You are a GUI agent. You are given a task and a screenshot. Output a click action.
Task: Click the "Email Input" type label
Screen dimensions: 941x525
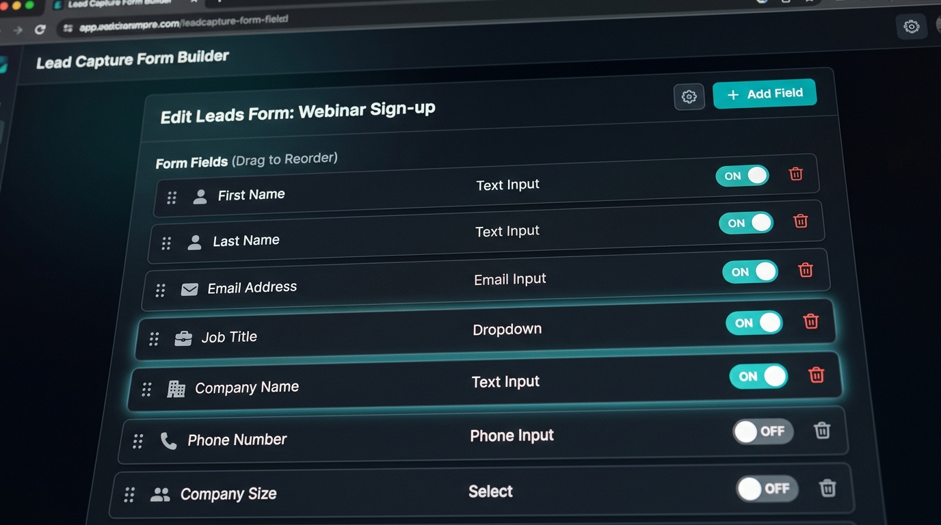(510, 279)
